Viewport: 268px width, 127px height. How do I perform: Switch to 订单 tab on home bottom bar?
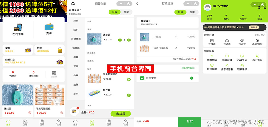click(x=42, y=122)
